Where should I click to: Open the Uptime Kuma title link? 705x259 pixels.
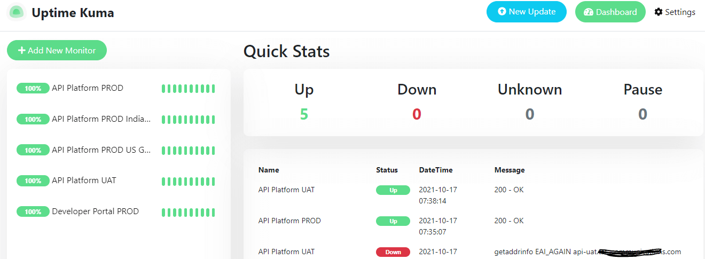pyautogui.click(x=73, y=12)
